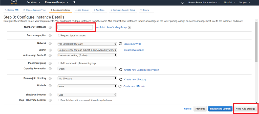Enable Request Spot instances checkbox
This screenshot has width=259, height=114.
(x=59, y=35)
